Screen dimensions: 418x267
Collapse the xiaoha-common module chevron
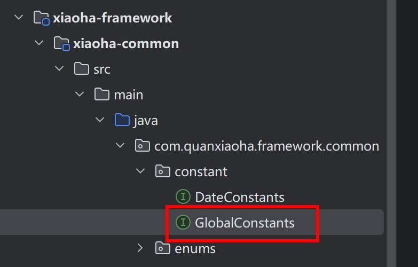[39, 43]
